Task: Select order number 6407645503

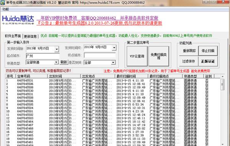Action: pyautogui.click(x=25, y=118)
